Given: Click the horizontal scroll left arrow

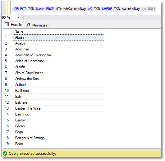Looking at the screenshot, I should (x=23, y=17).
